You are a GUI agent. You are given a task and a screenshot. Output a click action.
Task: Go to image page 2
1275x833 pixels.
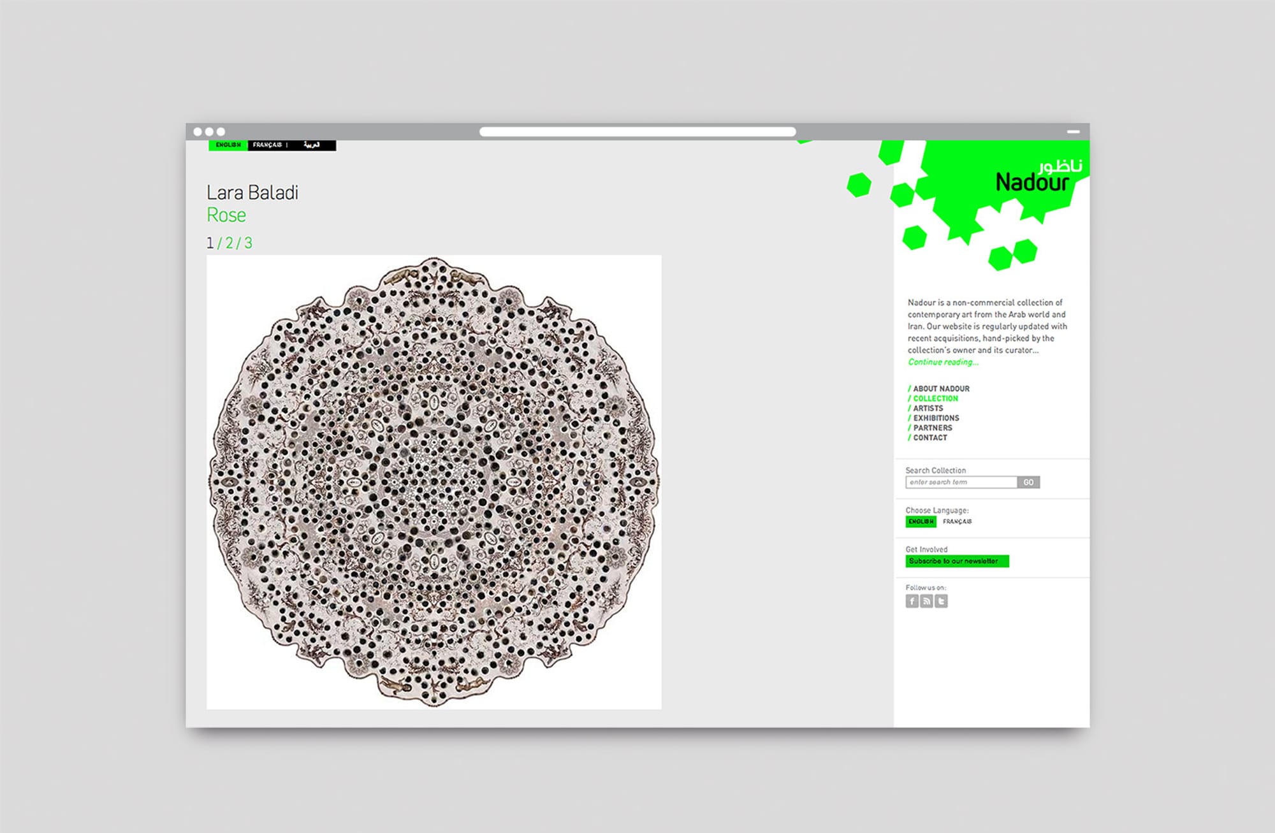(x=229, y=243)
